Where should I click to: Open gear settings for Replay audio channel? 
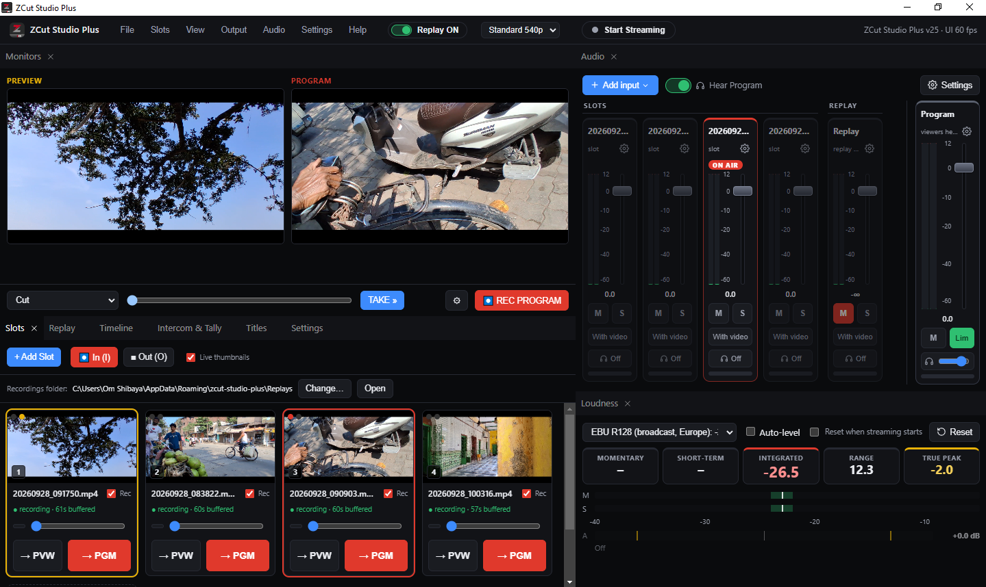[870, 148]
